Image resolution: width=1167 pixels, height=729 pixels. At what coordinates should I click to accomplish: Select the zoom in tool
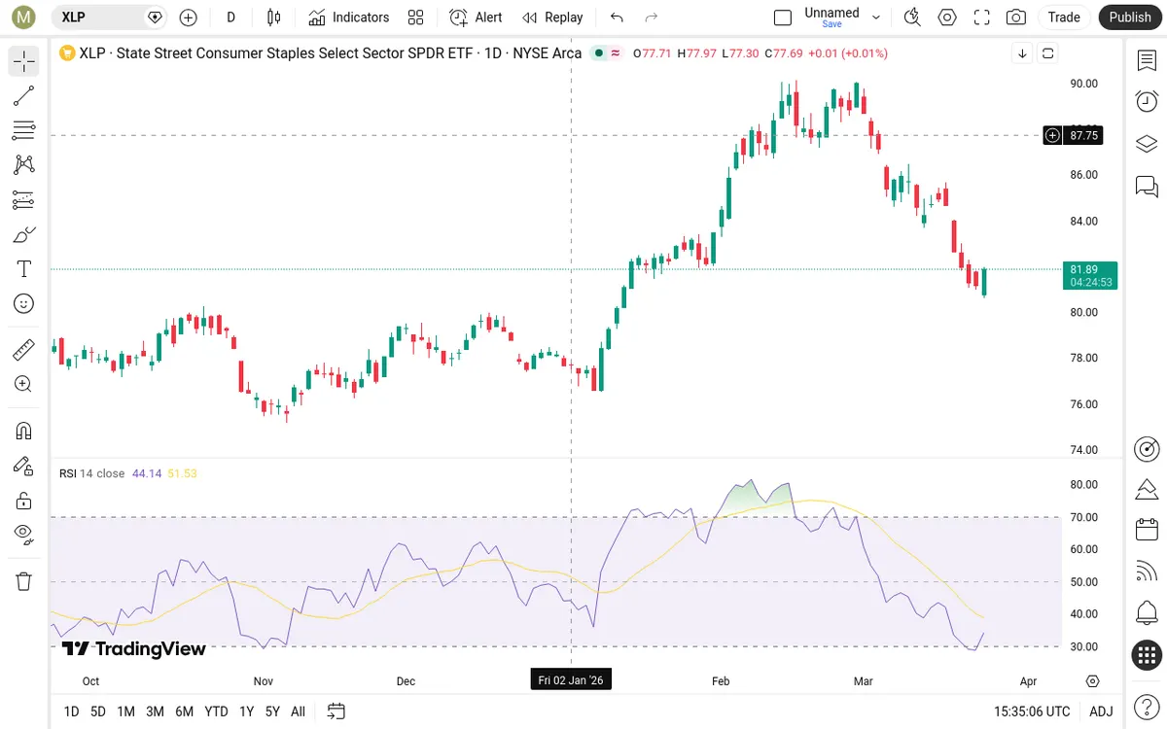(24, 384)
